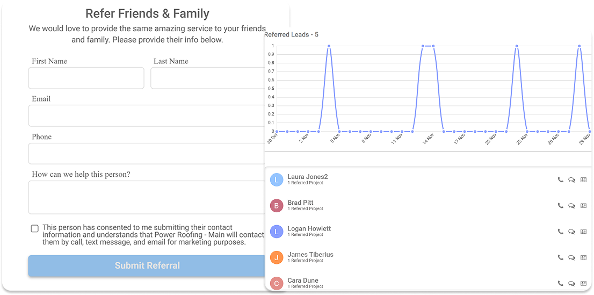Click the '14 Nov' chart axis label
594x295 pixels.
click(428, 139)
